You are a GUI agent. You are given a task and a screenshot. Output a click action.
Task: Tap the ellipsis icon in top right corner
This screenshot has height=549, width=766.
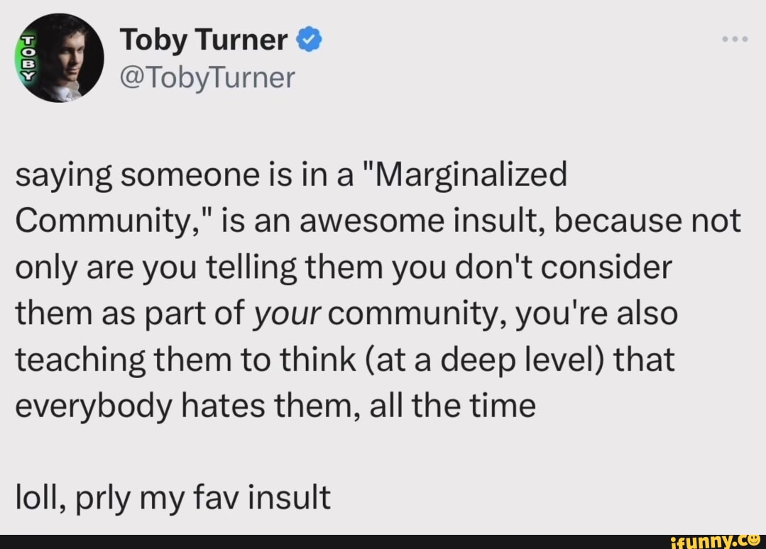(x=733, y=39)
